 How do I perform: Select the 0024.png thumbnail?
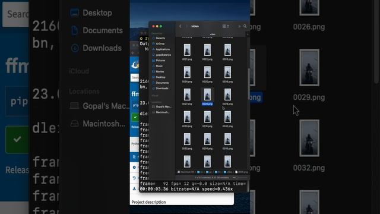187,73
